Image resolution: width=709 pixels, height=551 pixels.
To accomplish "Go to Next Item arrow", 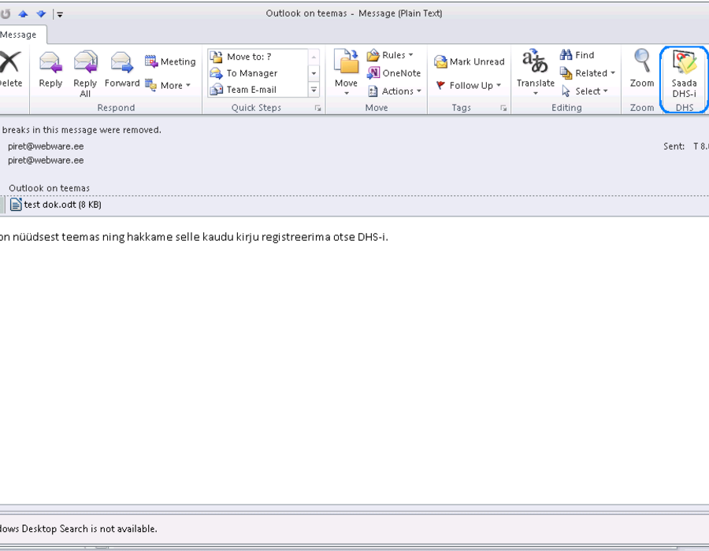I will [x=41, y=14].
